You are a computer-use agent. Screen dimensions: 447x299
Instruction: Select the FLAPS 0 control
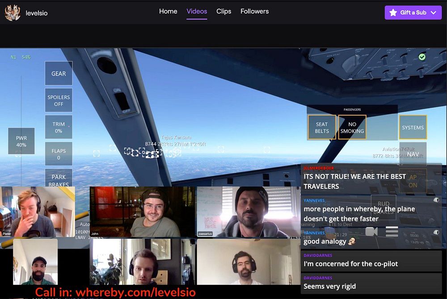[x=59, y=154]
